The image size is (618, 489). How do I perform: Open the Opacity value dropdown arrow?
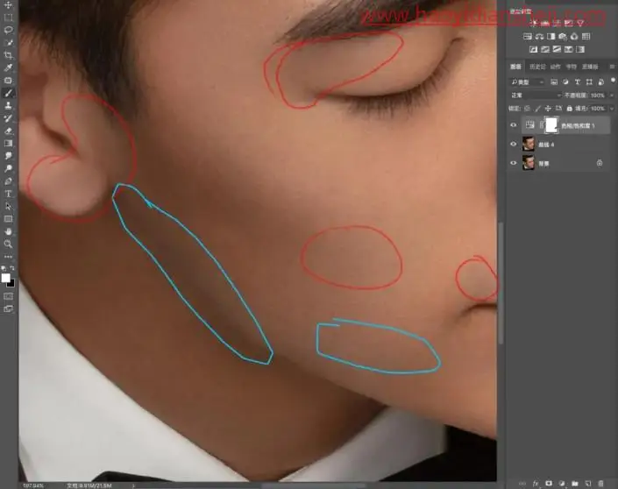[612, 96]
